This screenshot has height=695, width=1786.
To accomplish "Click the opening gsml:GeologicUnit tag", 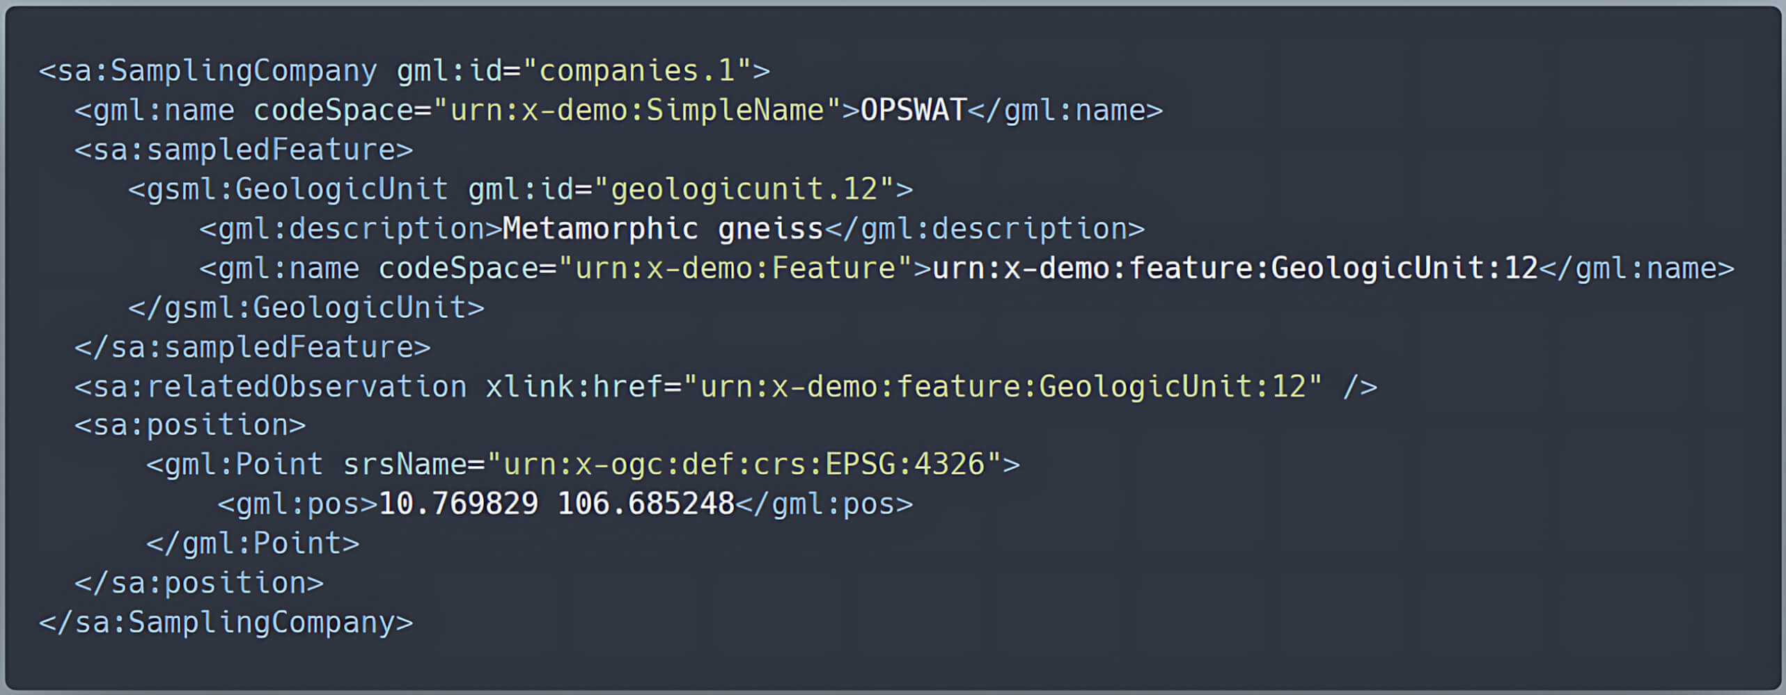I will [x=288, y=189].
